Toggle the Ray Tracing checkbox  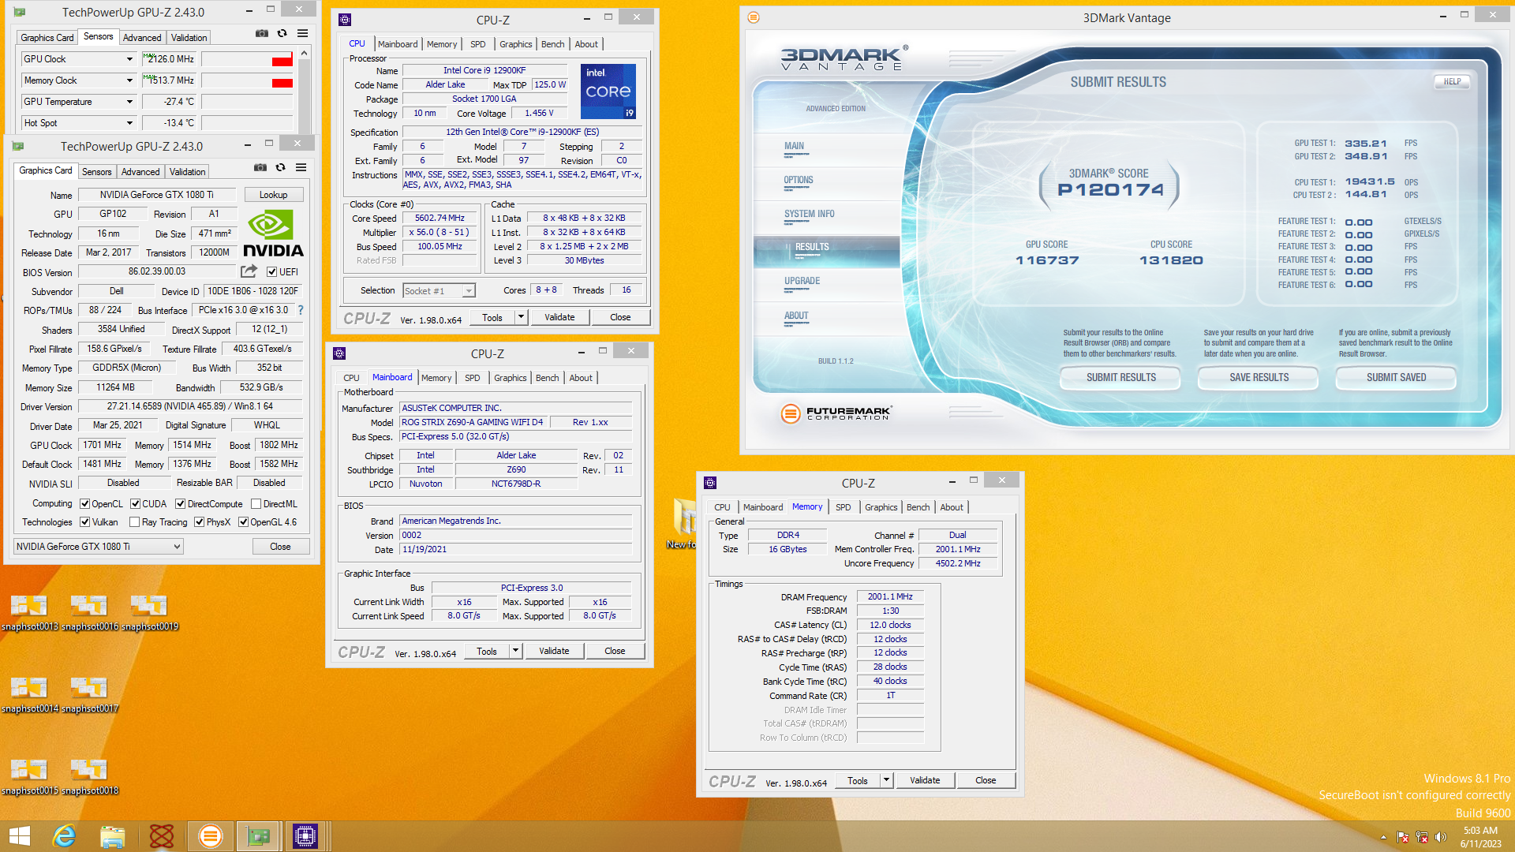pyautogui.click(x=135, y=521)
